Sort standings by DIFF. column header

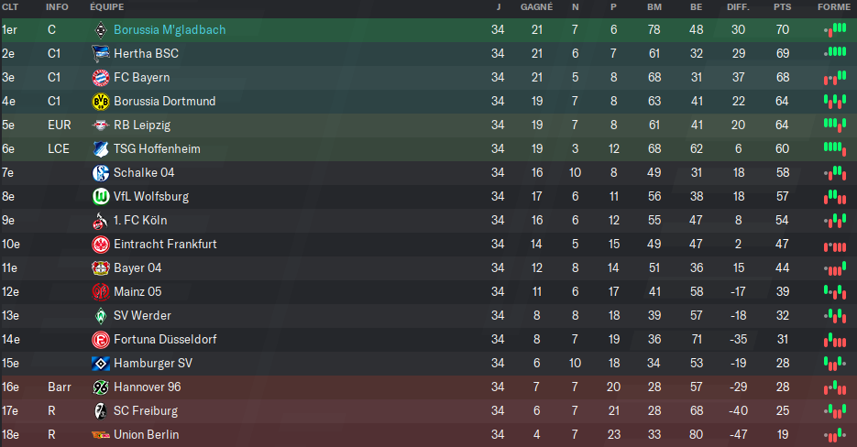738,7
